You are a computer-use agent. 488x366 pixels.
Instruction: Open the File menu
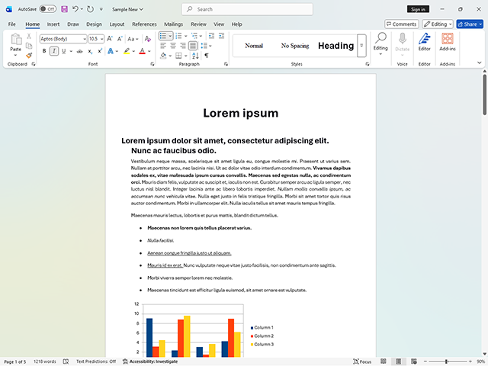pos(12,24)
